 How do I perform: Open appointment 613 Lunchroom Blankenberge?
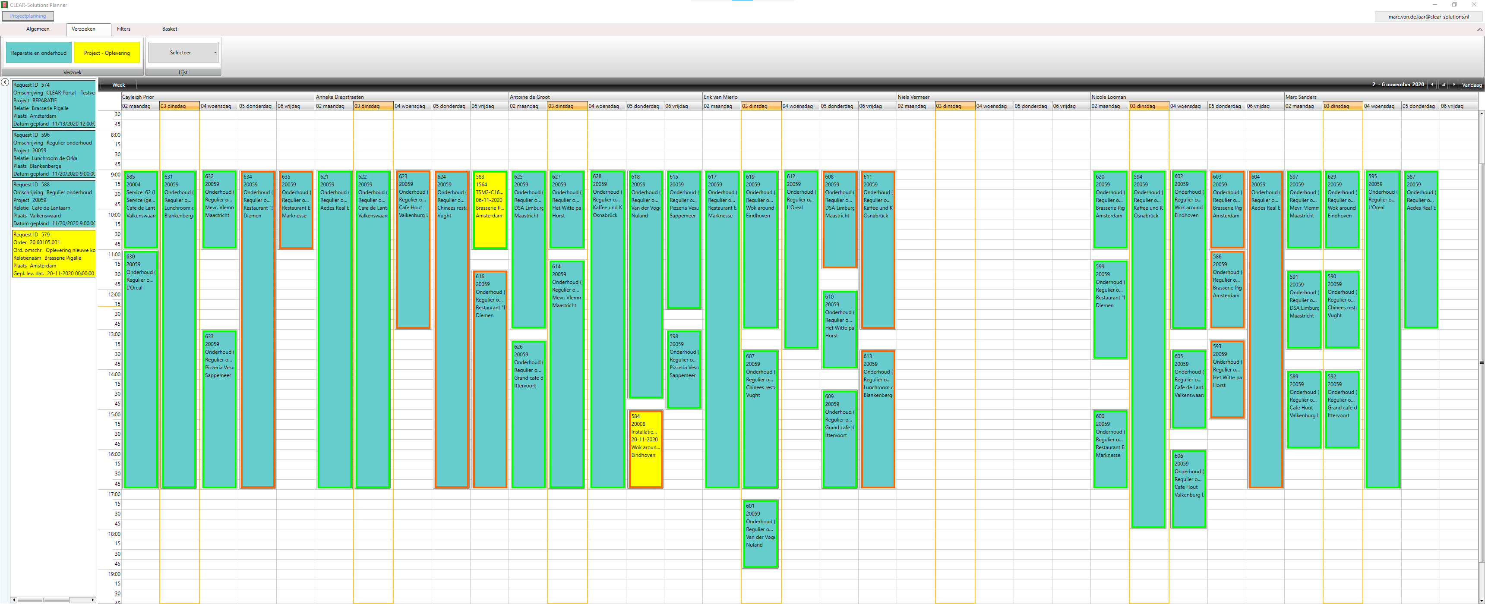tap(877, 420)
